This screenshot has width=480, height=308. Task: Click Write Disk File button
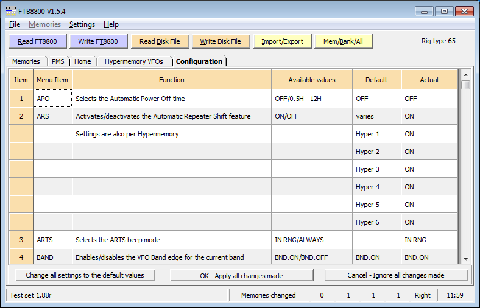coord(220,41)
